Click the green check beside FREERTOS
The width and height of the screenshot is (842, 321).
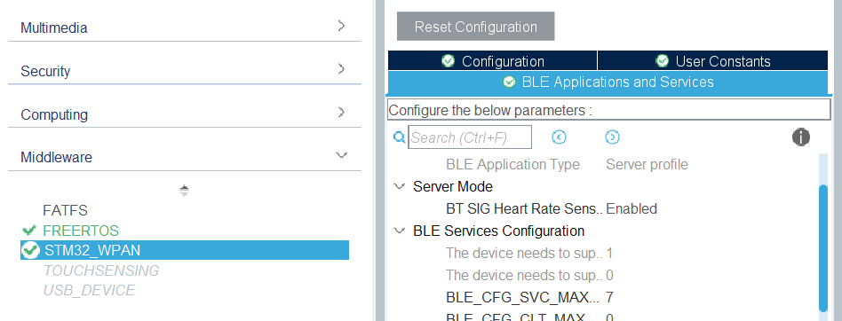tap(29, 231)
